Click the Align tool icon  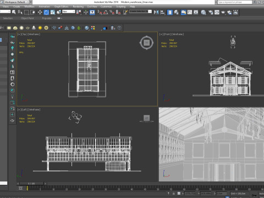[162, 12]
